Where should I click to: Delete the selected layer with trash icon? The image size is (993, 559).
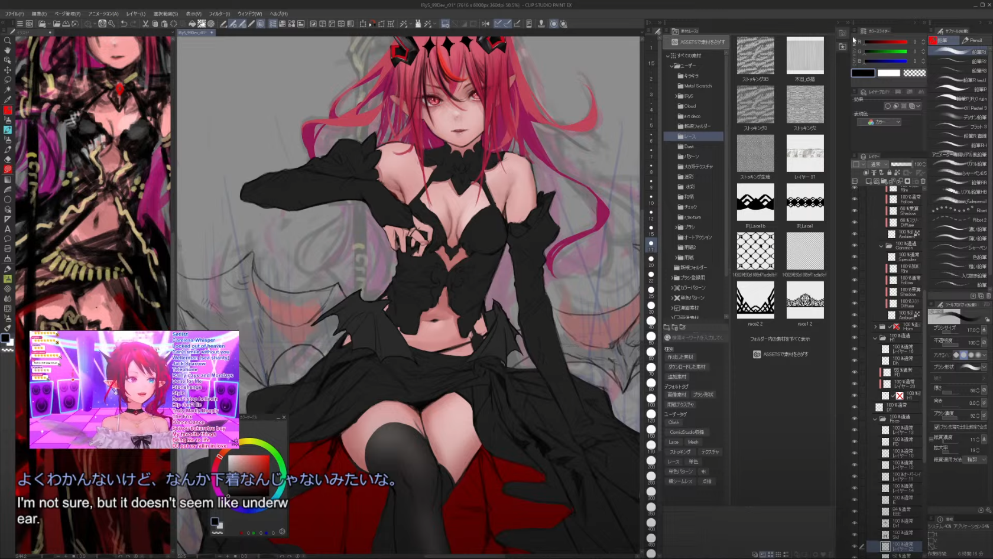pyautogui.click(x=923, y=181)
